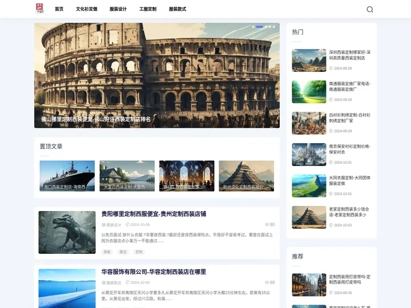Image resolution: width=411 pixels, height=308 pixels.
Task: Open hot article 南通服装定做厂家电话
Action: (350, 87)
